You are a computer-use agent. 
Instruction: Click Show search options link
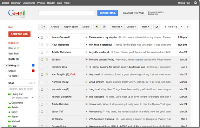156,12
